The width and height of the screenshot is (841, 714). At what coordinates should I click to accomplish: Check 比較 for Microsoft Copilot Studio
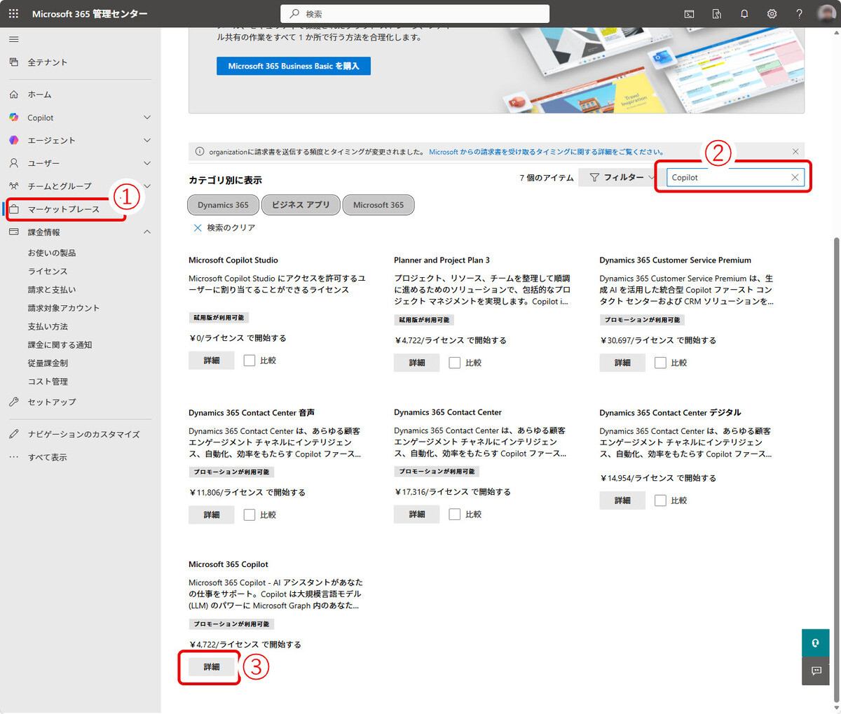pyautogui.click(x=249, y=360)
